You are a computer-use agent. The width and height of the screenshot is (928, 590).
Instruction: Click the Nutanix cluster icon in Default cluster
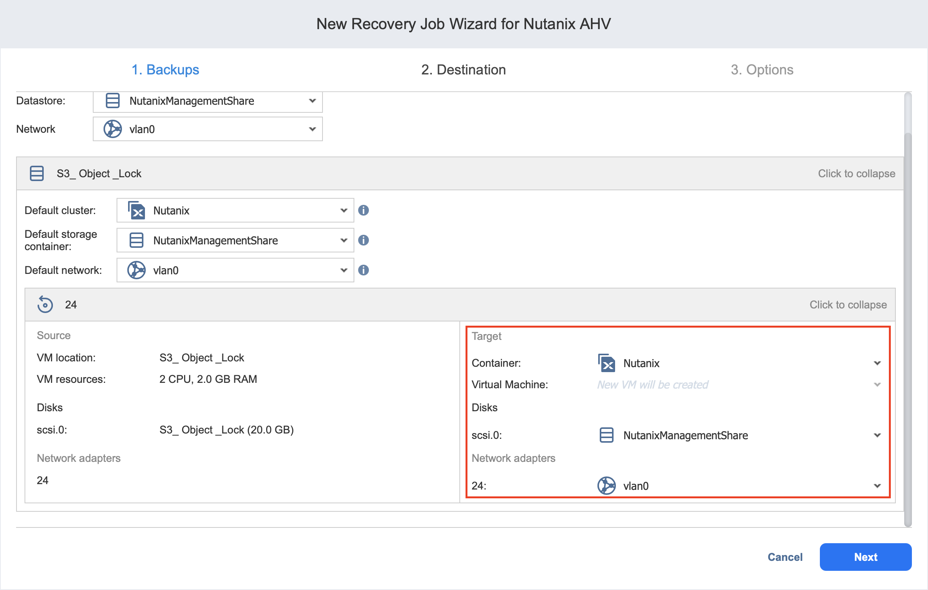click(137, 210)
